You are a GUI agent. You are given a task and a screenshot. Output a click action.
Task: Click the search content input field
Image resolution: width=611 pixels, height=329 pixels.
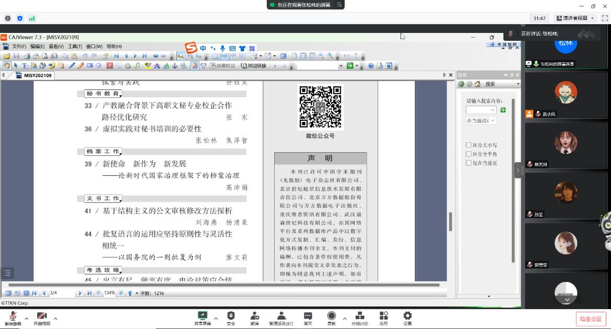point(478,110)
